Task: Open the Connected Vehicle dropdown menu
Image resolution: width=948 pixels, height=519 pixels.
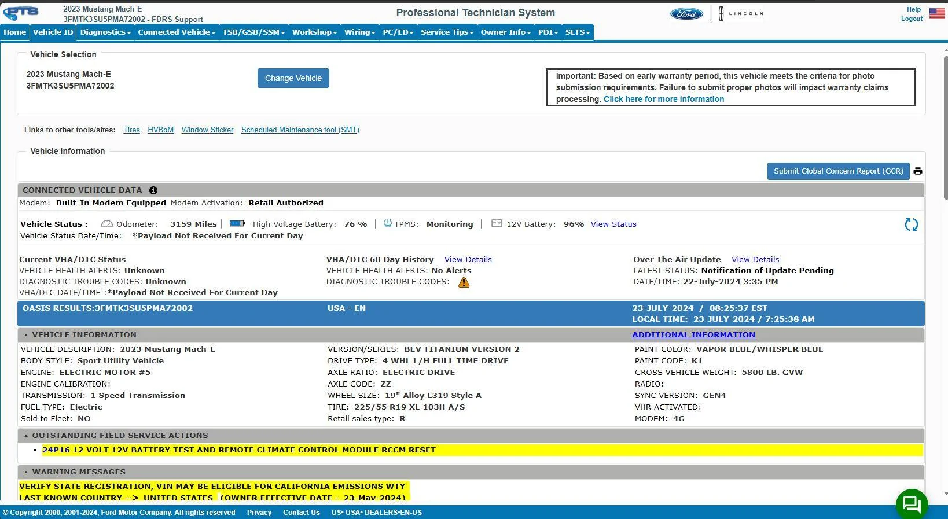Action: (177, 32)
